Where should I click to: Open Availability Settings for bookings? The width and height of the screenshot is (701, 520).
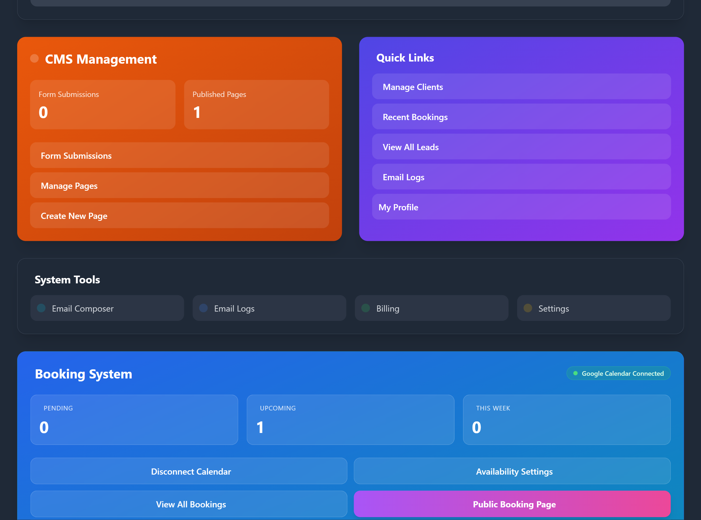[514, 471]
